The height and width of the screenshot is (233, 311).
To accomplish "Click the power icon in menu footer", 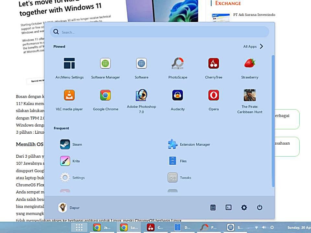I will pyautogui.click(x=259, y=207).
